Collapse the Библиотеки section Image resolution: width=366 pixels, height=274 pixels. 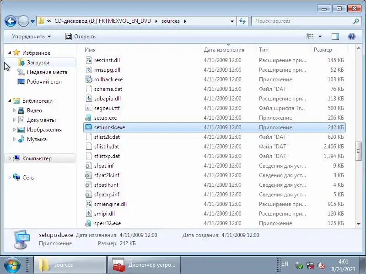point(10,100)
